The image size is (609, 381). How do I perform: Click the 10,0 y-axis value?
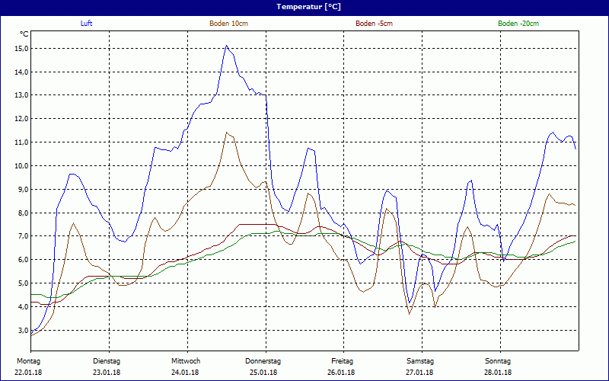pos(21,166)
